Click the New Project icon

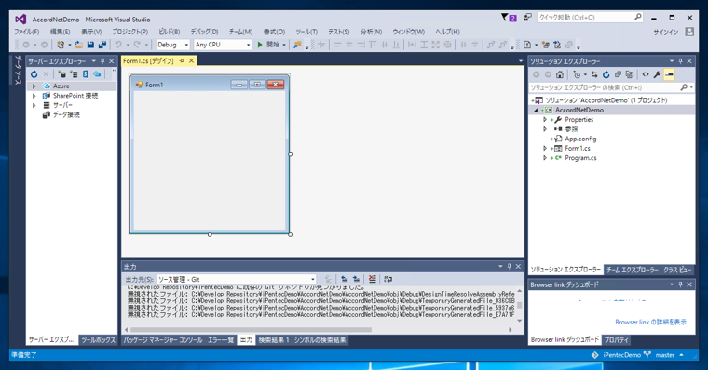pyautogui.click(x=61, y=45)
